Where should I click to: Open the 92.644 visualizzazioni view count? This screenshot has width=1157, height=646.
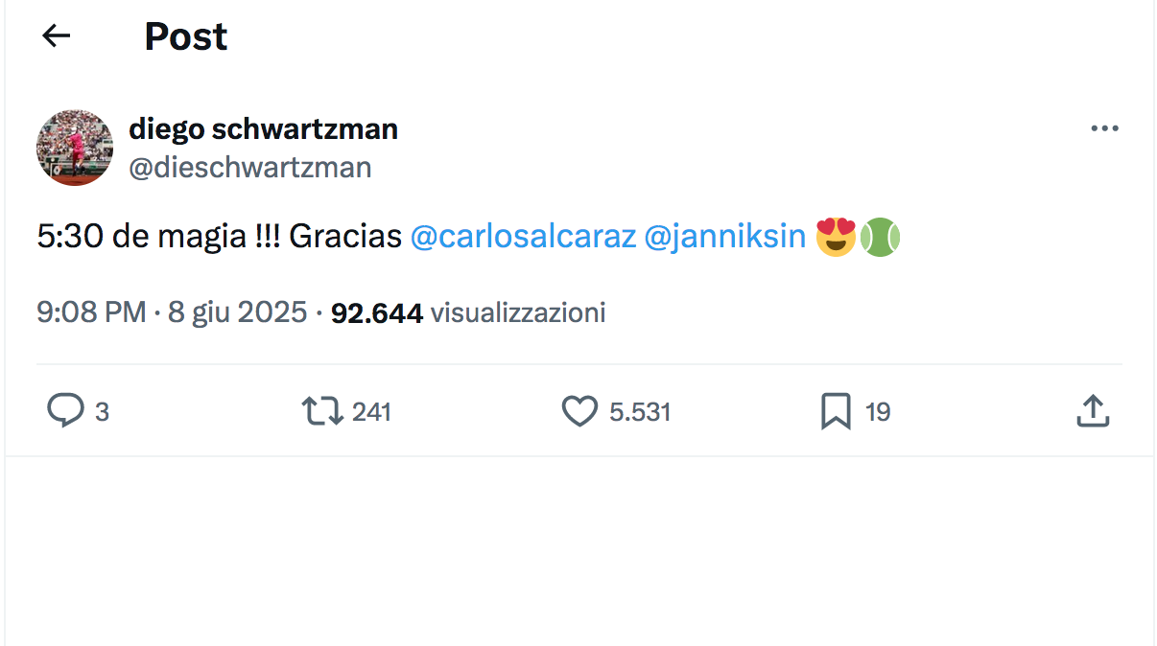click(x=468, y=312)
